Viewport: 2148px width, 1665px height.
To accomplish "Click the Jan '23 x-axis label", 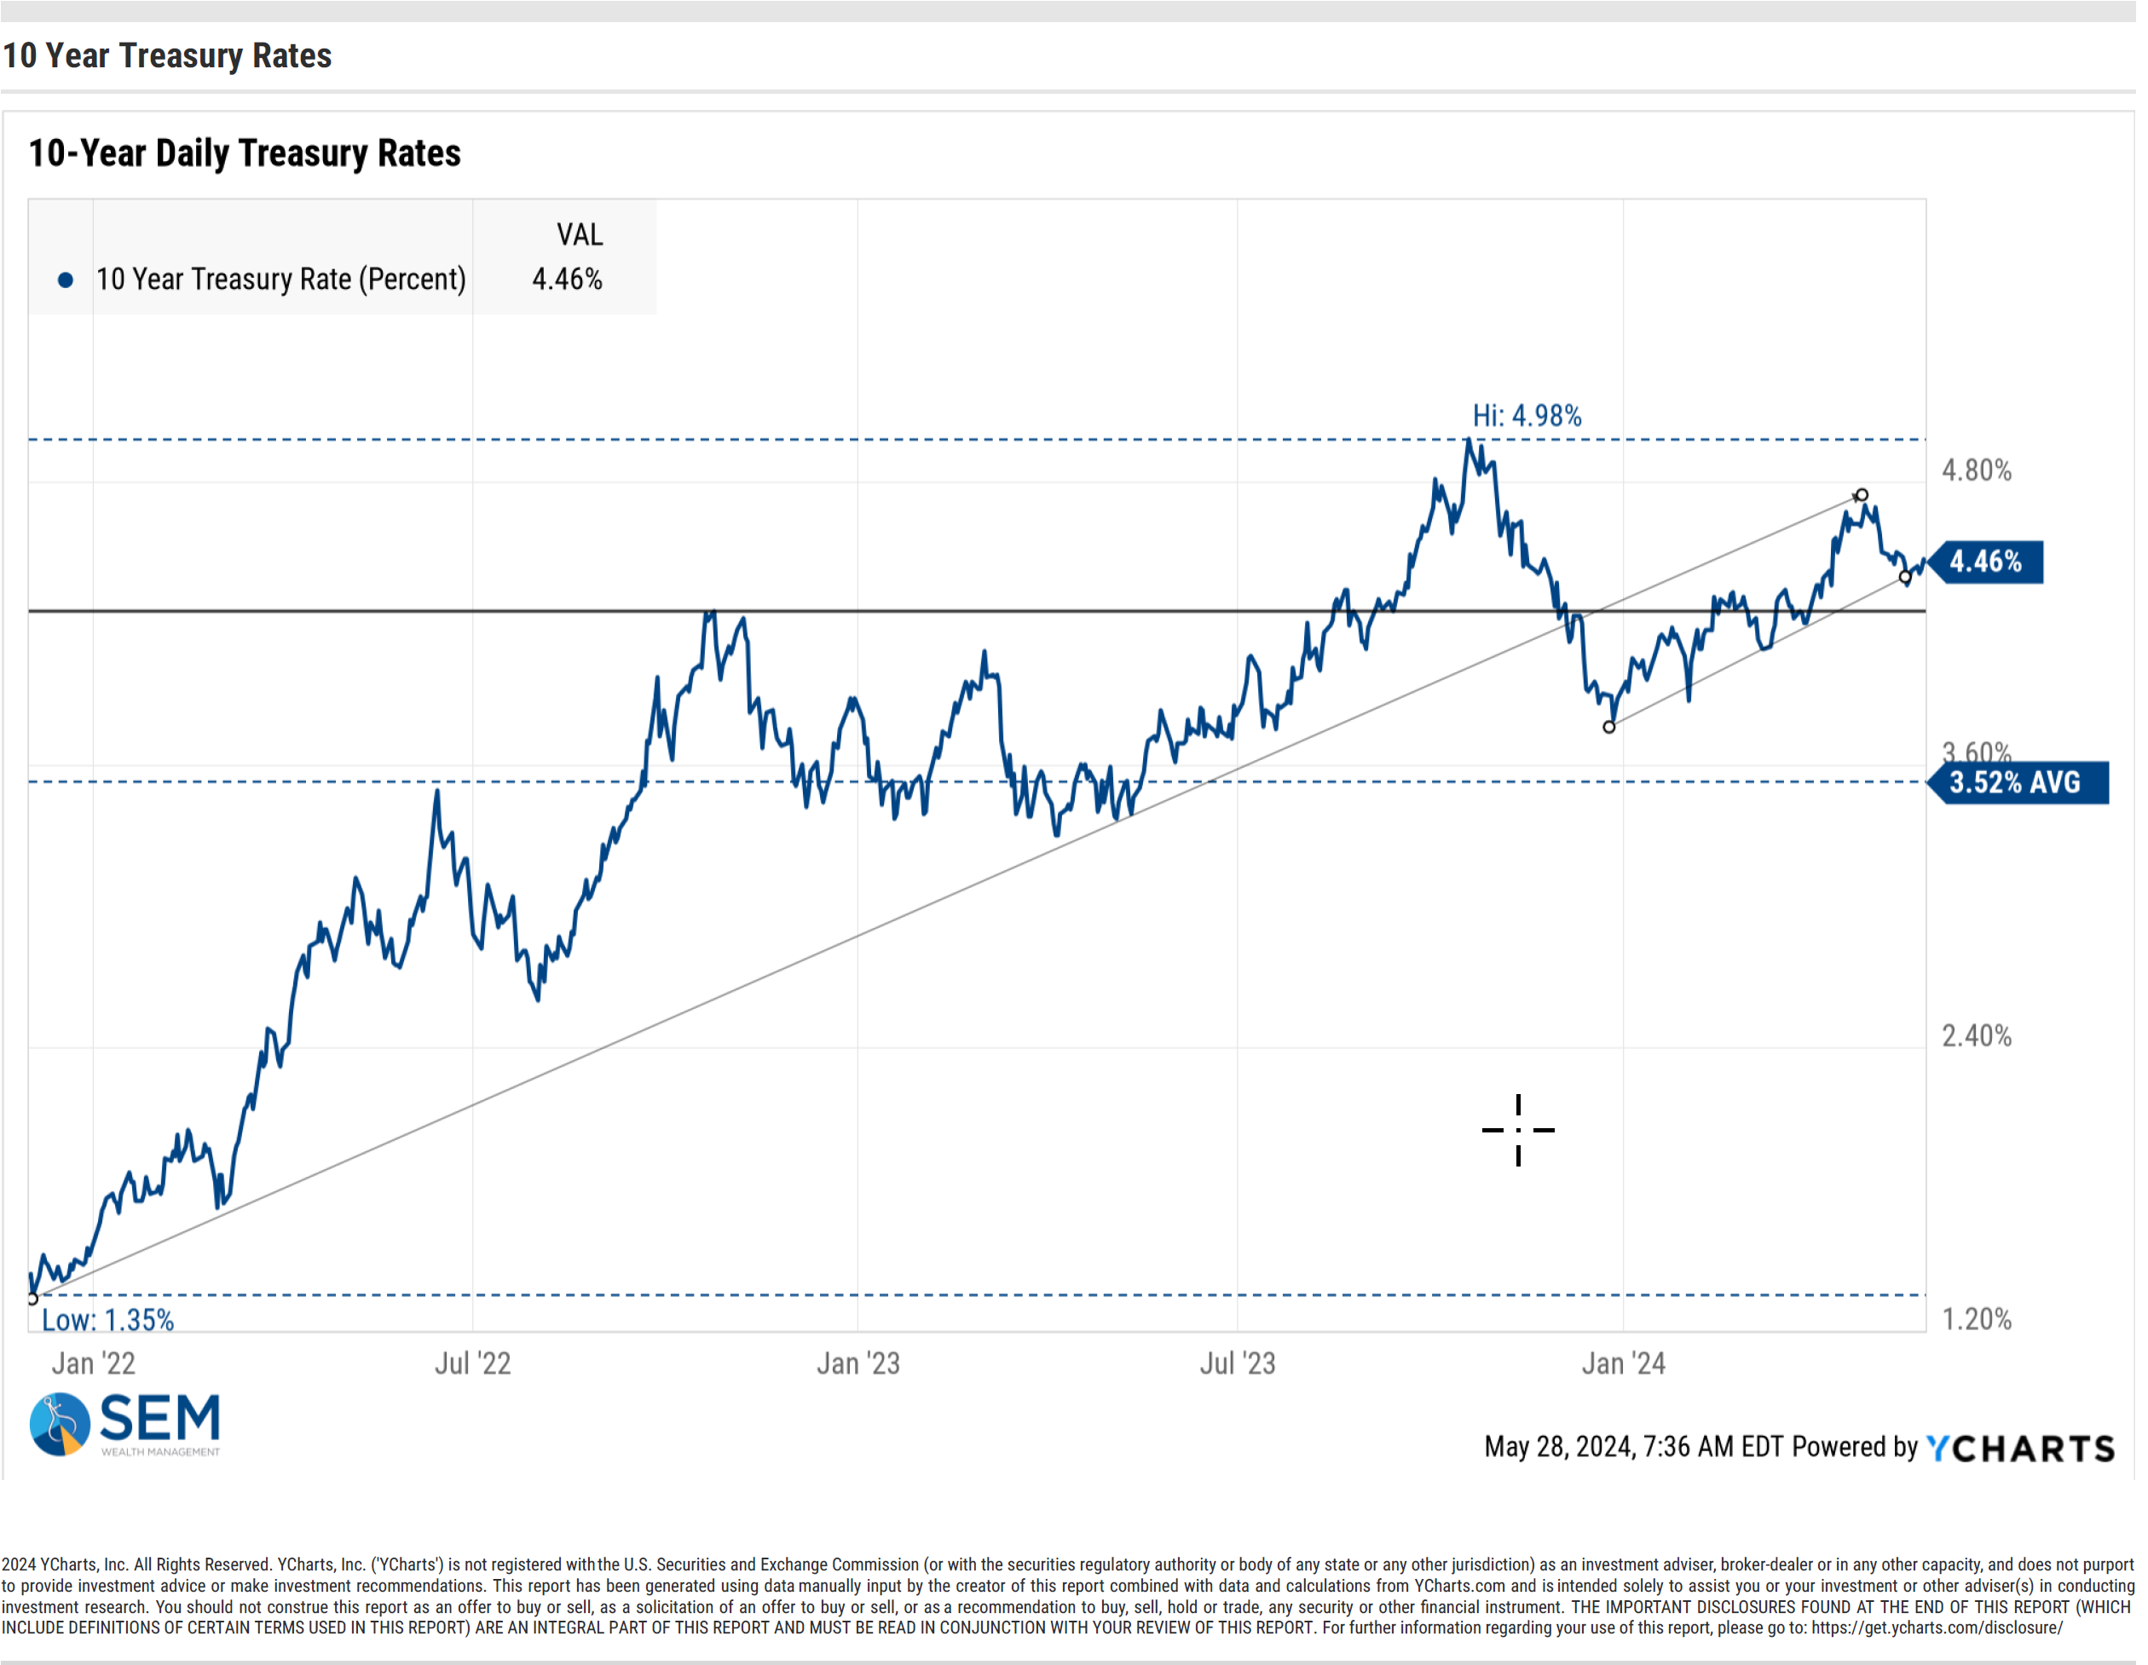I will [858, 1364].
